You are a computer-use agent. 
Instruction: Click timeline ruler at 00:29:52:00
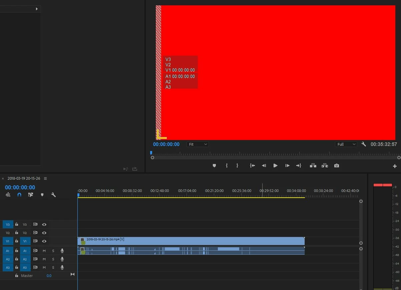point(269,191)
